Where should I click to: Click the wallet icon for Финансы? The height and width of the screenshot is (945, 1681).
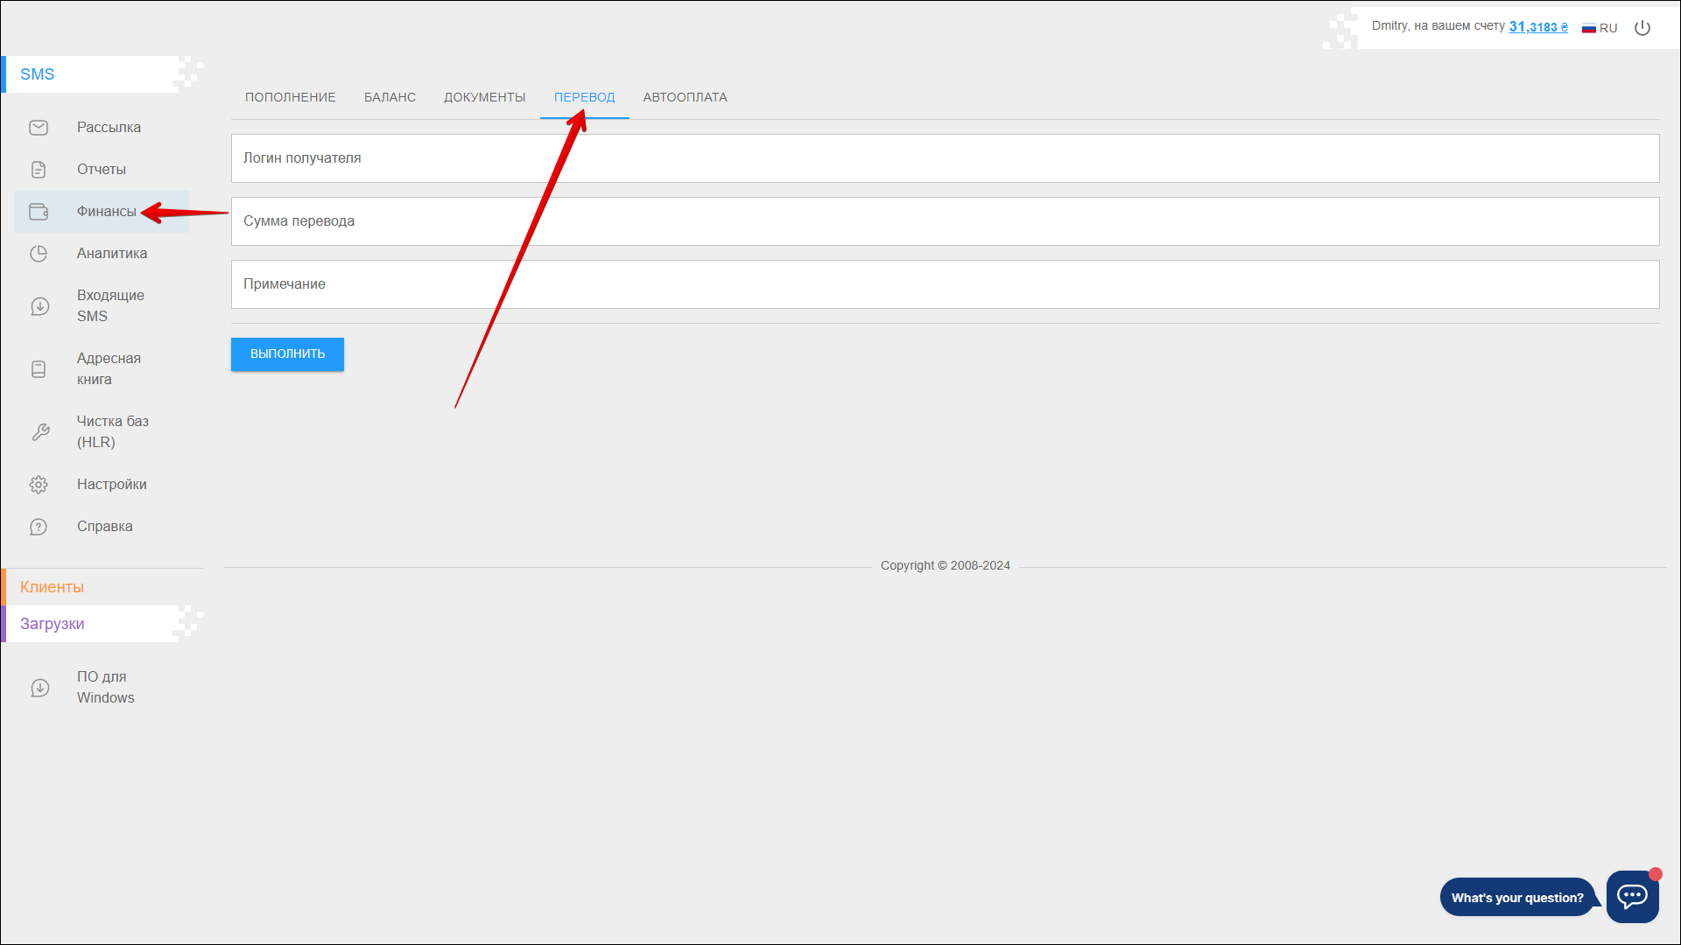coord(39,212)
